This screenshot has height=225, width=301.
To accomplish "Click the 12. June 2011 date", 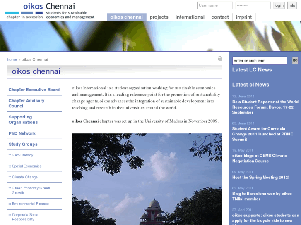I will click(243, 96).
